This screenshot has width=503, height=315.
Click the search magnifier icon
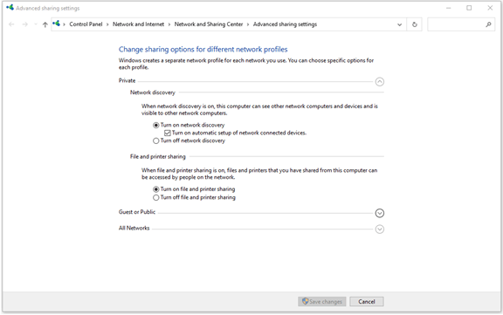click(488, 24)
